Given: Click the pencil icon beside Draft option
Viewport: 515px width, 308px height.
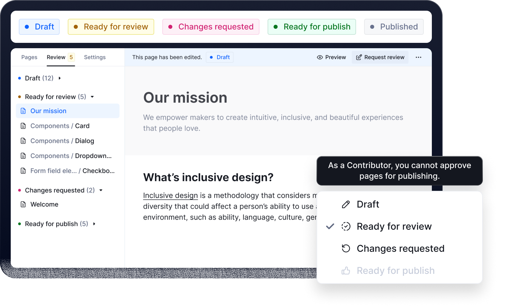Looking at the screenshot, I should pyautogui.click(x=346, y=204).
